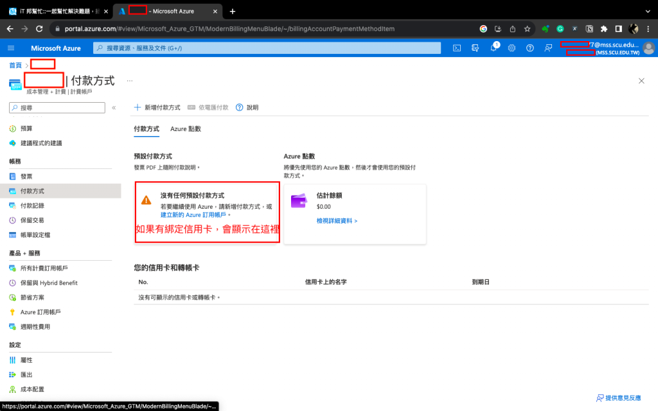Click 新增付款方式 button
Viewport: 658px width, 411px height.
pos(157,108)
